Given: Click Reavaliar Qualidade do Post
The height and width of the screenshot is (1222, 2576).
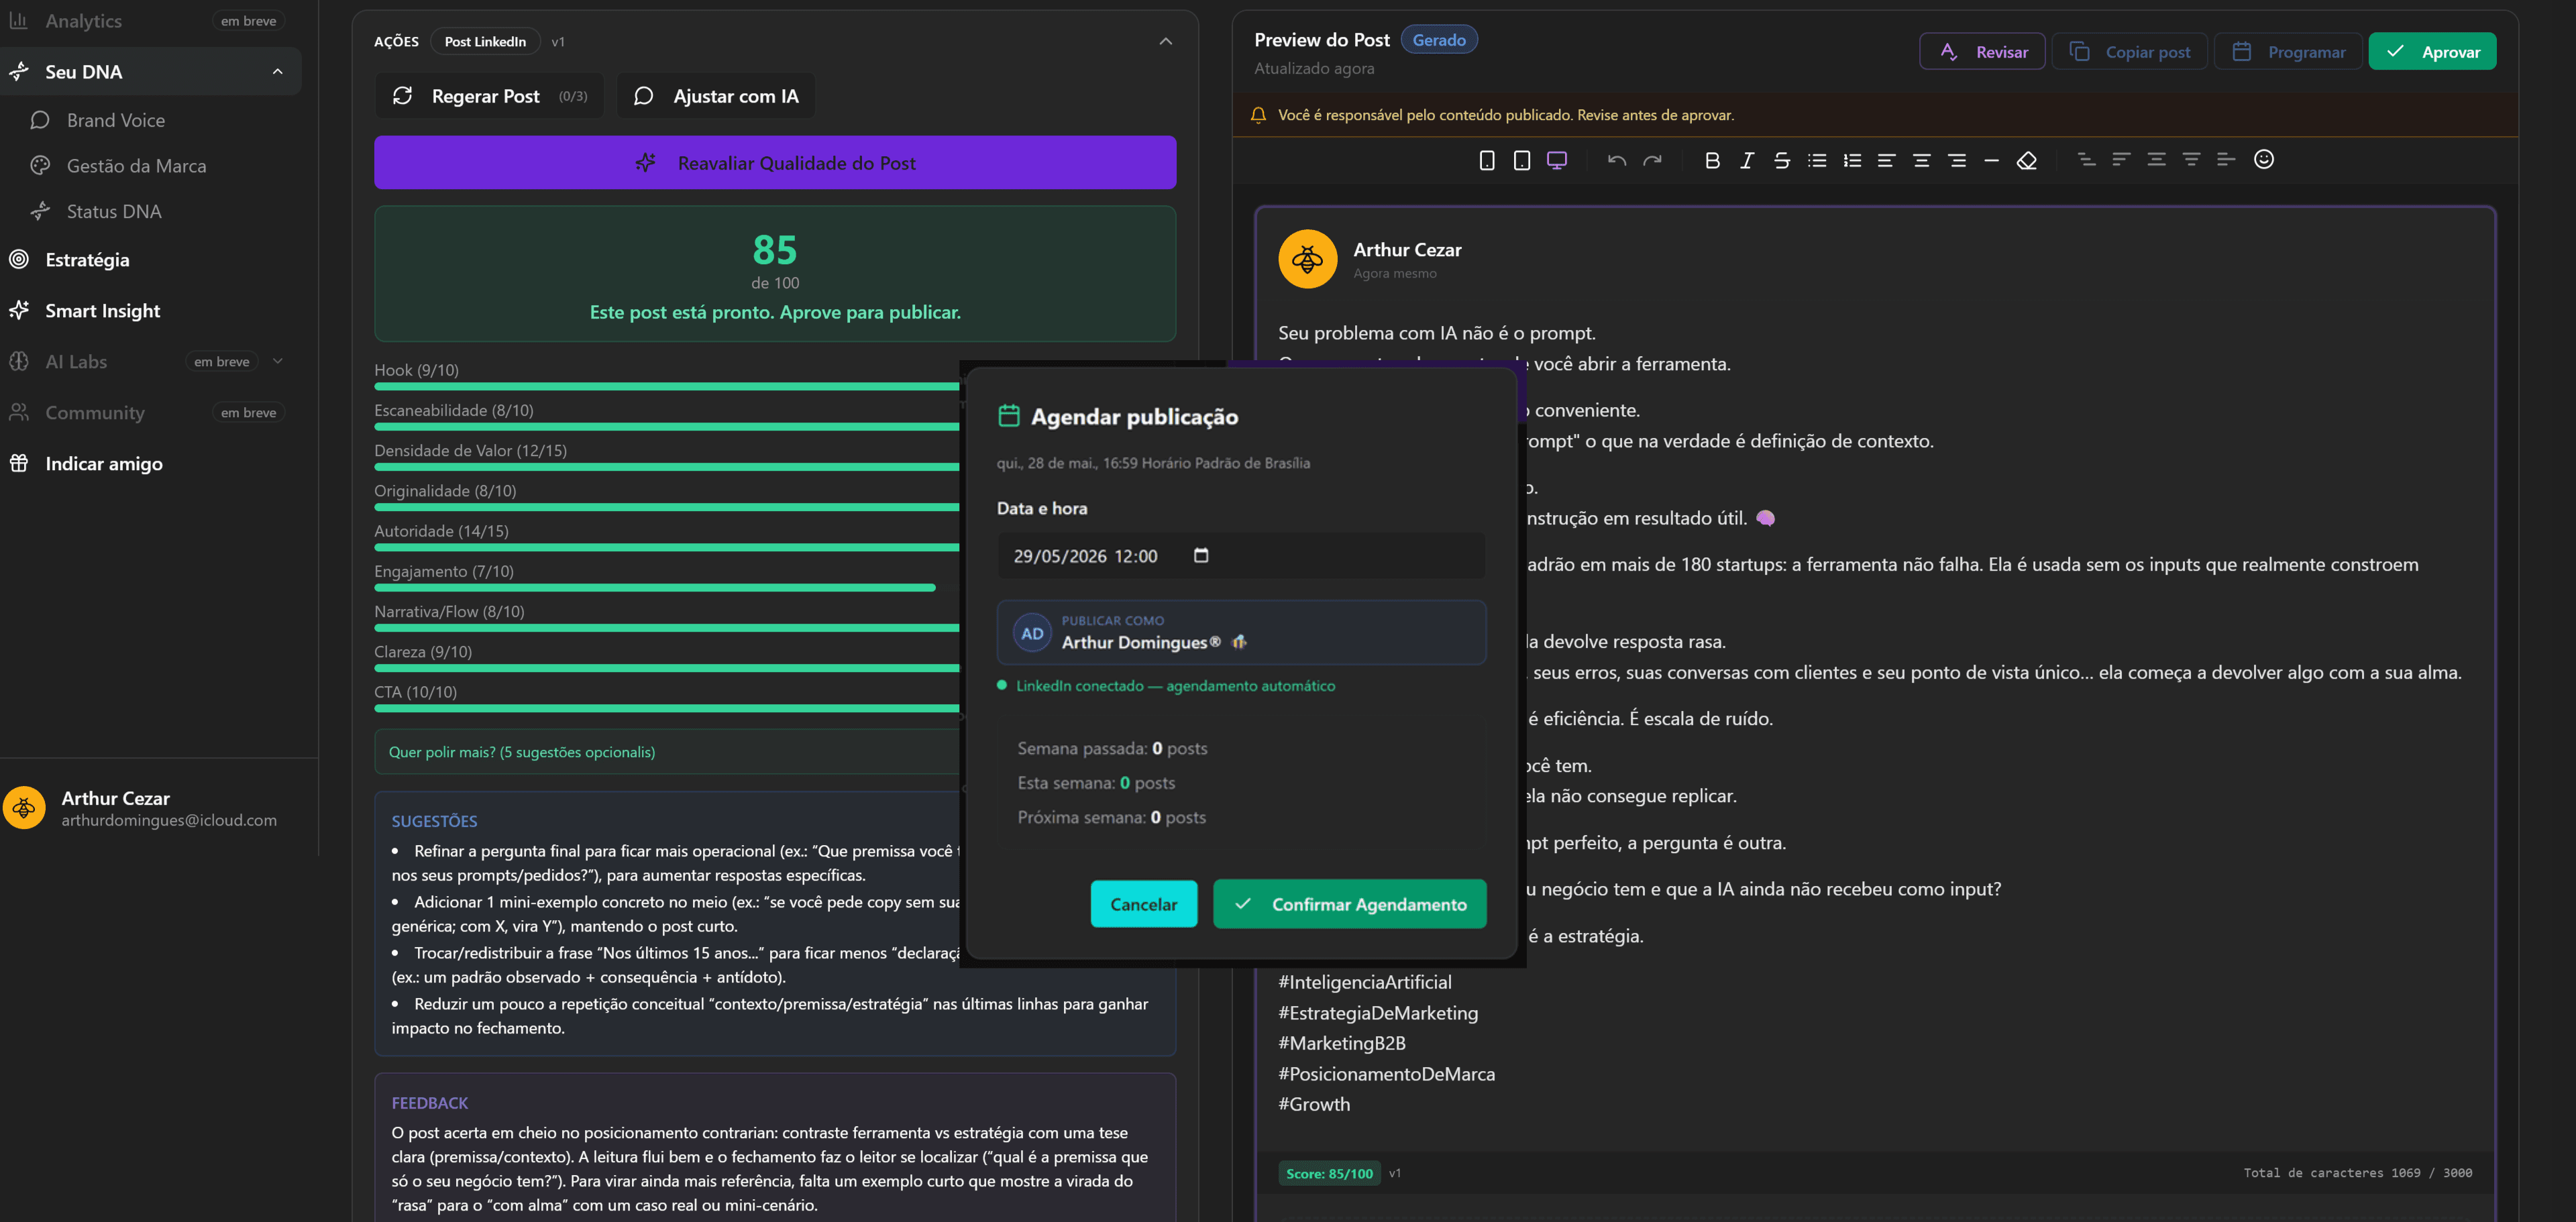Looking at the screenshot, I should (x=775, y=162).
